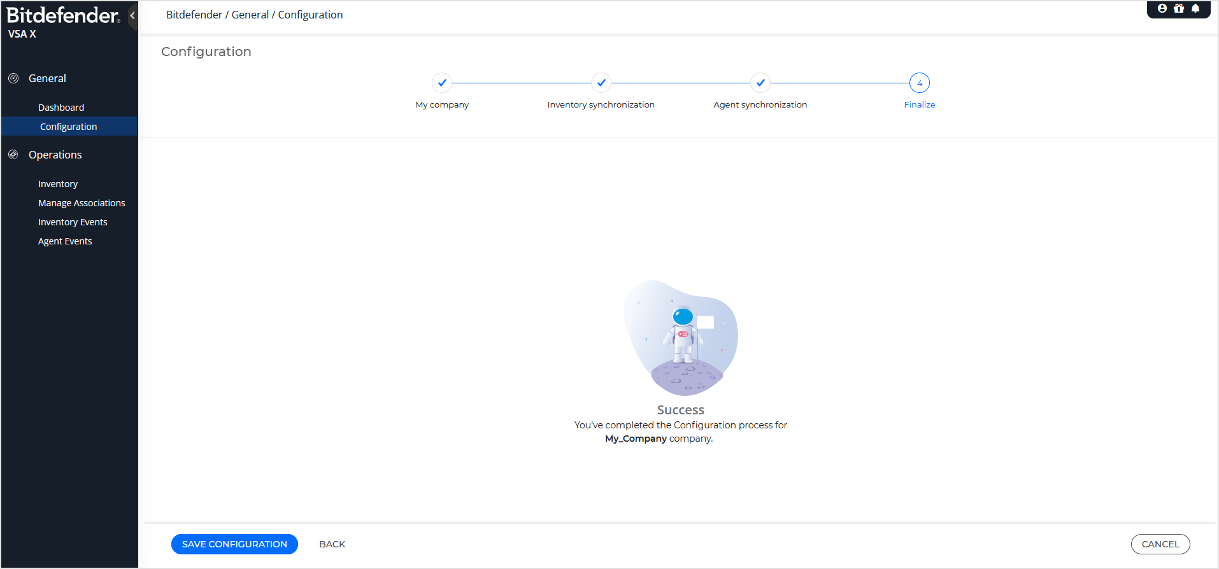Jump to Inventory synchronization step circle
The width and height of the screenshot is (1219, 569).
tap(601, 83)
